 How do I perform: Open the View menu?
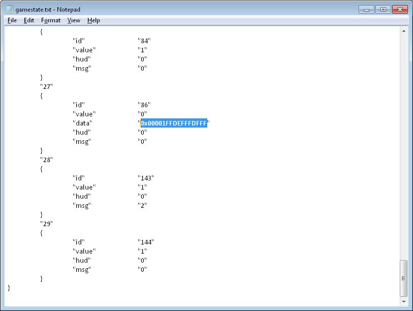click(74, 20)
